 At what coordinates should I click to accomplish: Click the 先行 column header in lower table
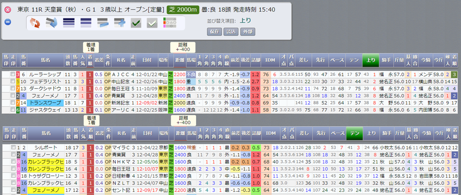(321, 133)
